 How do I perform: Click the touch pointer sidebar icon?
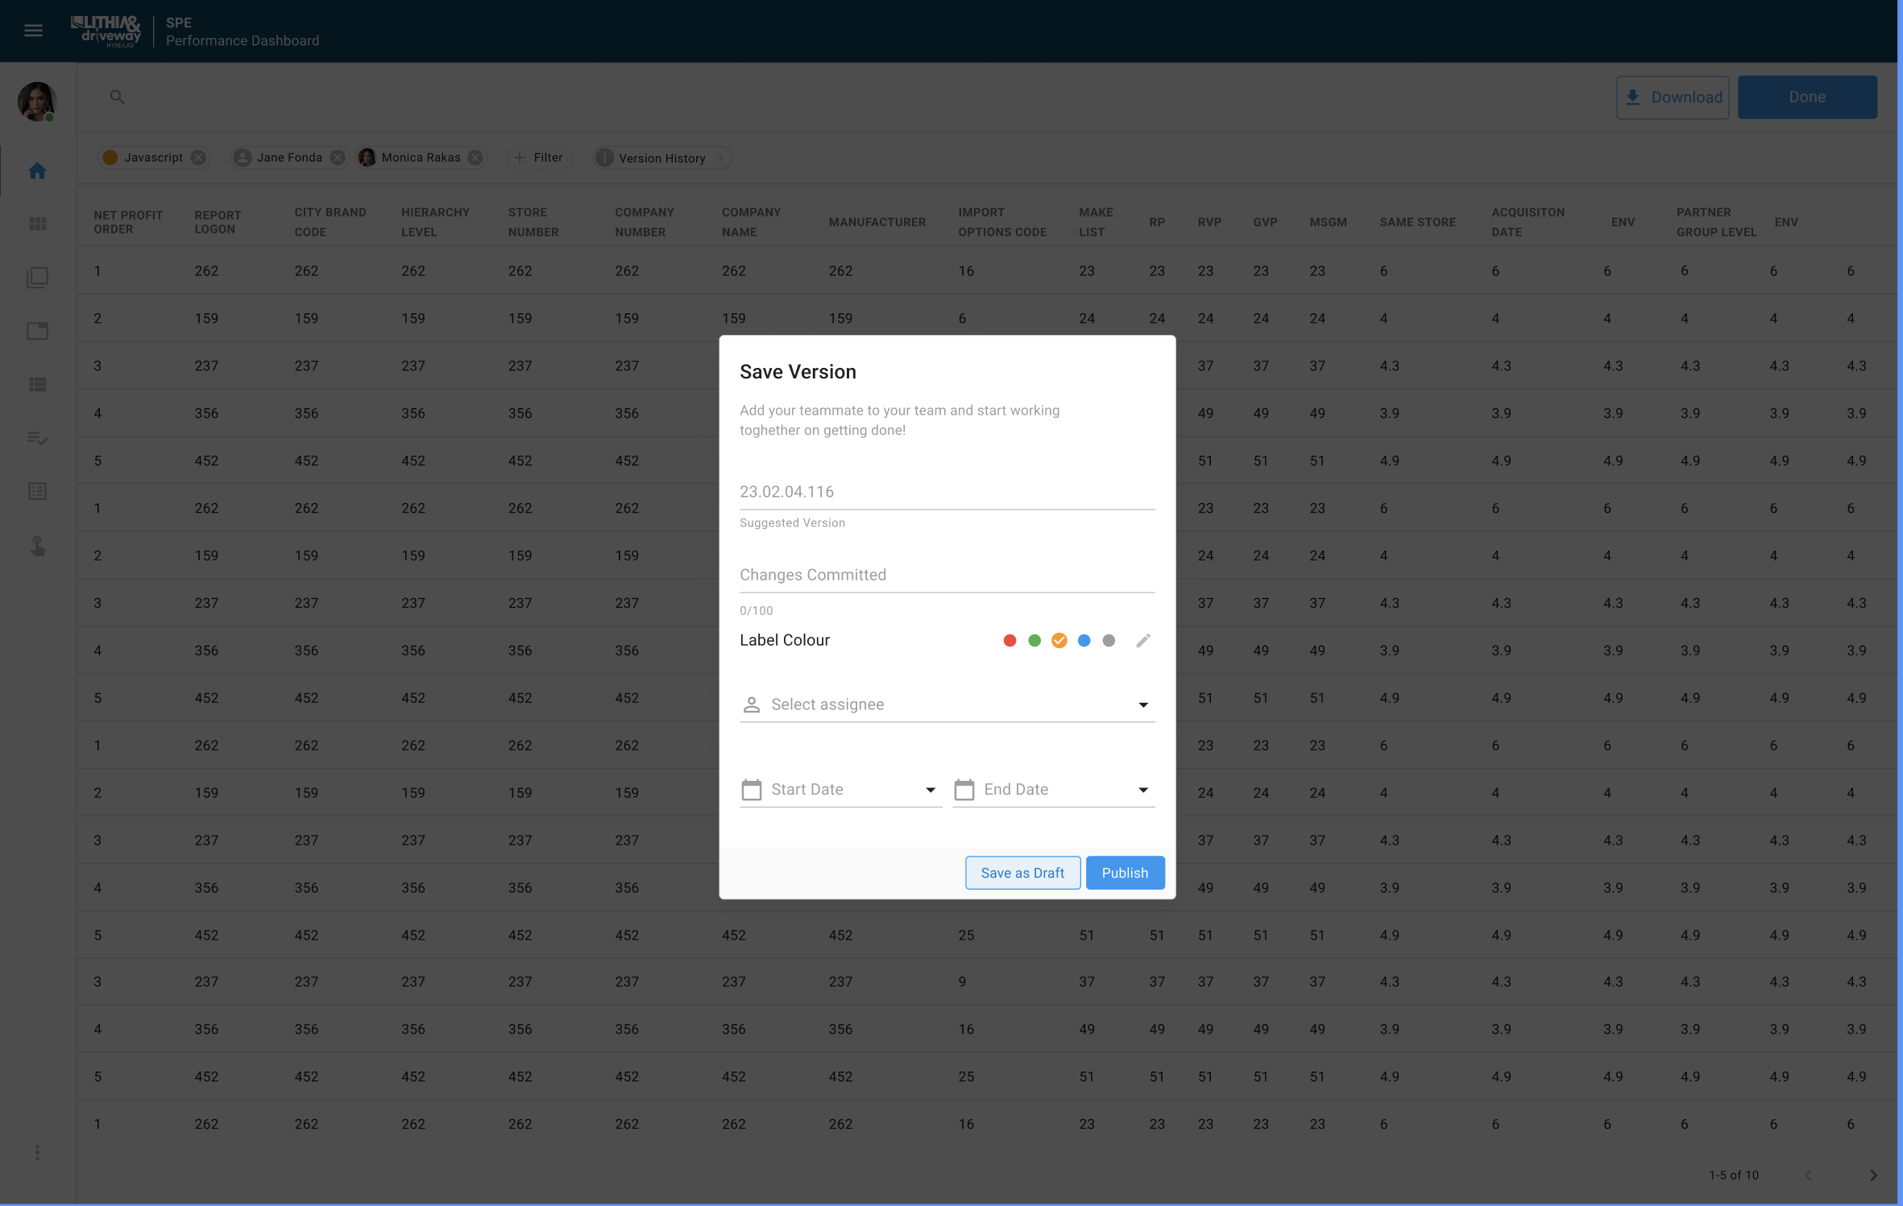point(37,547)
